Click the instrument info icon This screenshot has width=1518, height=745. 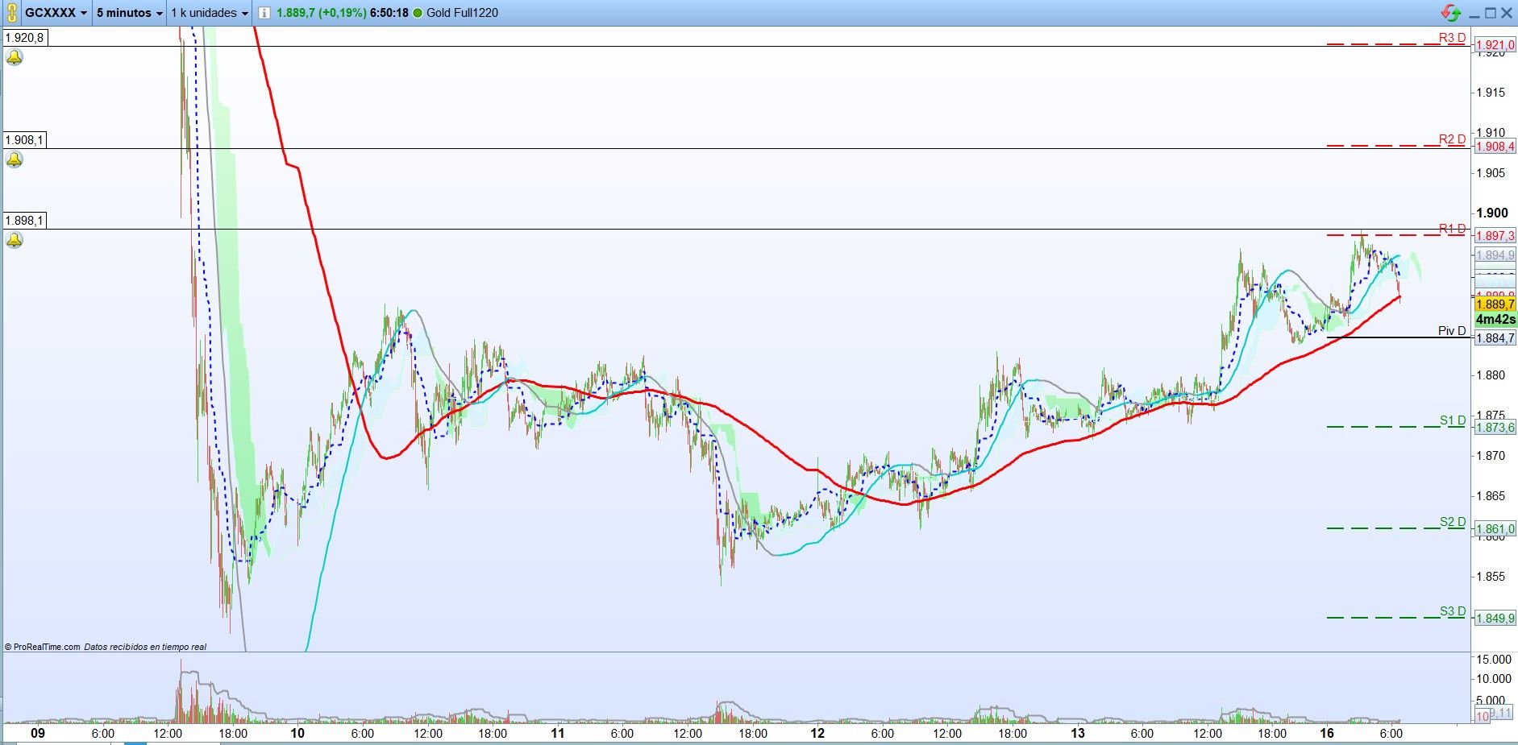pyautogui.click(x=264, y=13)
